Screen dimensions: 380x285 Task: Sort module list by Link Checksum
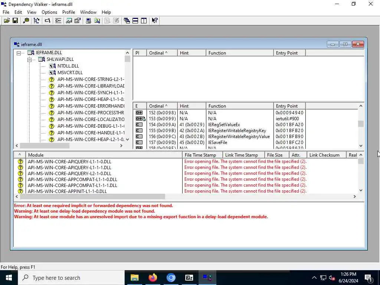point(327,155)
